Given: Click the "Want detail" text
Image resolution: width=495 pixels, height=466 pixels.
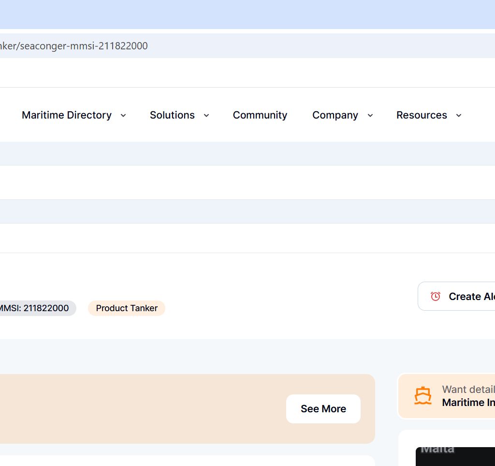Looking at the screenshot, I should coord(467,390).
